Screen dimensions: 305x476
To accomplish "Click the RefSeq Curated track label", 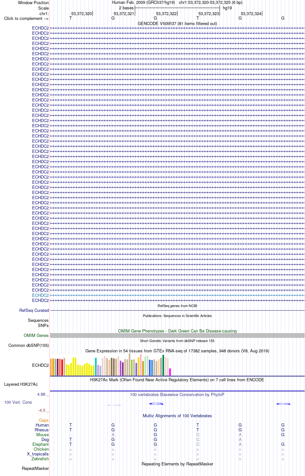I will pos(34,311).
